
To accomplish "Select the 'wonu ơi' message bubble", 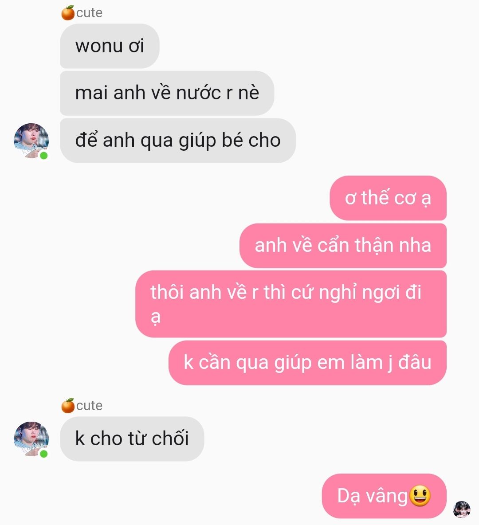I will click(110, 46).
